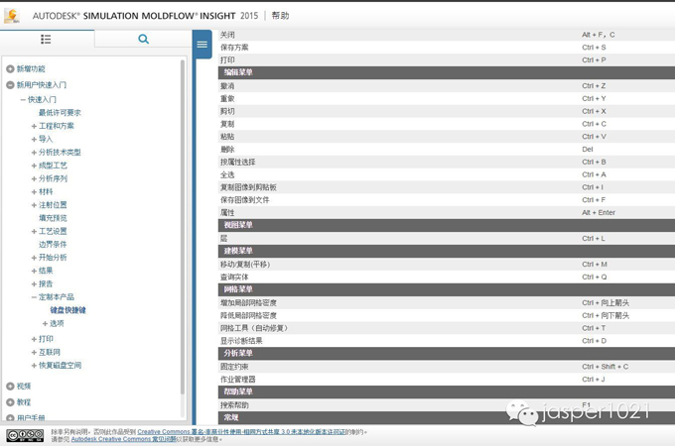This screenshot has height=446, width=675.
Task: Collapse the 快速入门 minus sign
Action: coord(23,100)
